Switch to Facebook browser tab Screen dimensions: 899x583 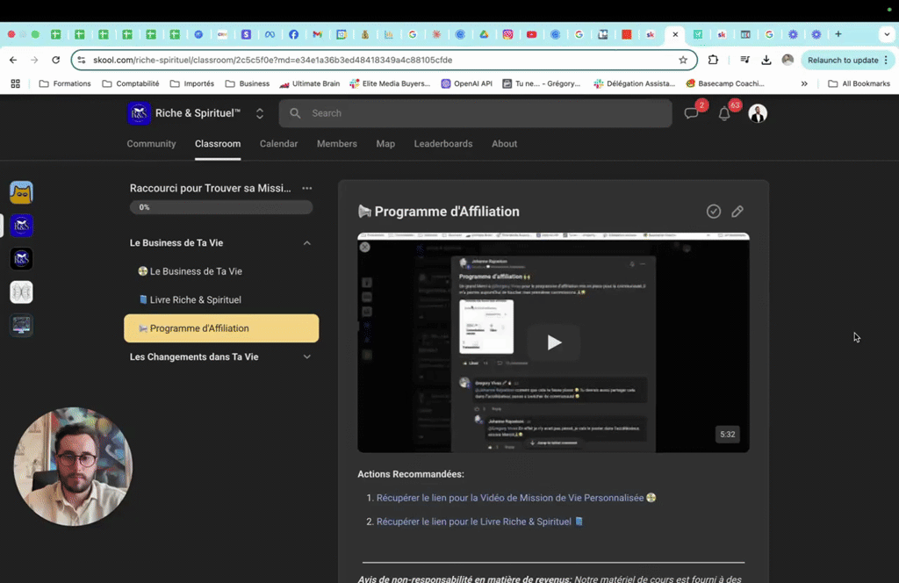(293, 34)
